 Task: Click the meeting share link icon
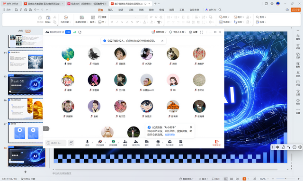80,32
